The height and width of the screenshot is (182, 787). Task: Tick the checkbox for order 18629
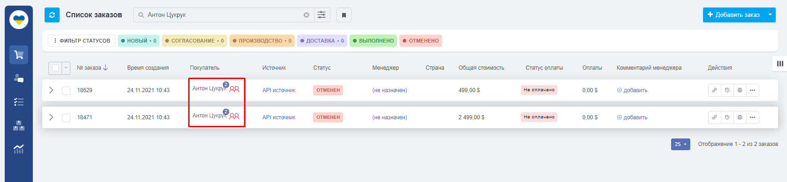tap(66, 90)
